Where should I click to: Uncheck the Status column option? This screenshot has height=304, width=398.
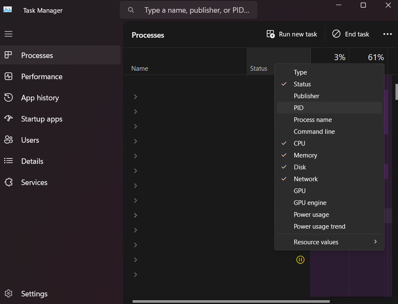pyautogui.click(x=329, y=84)
